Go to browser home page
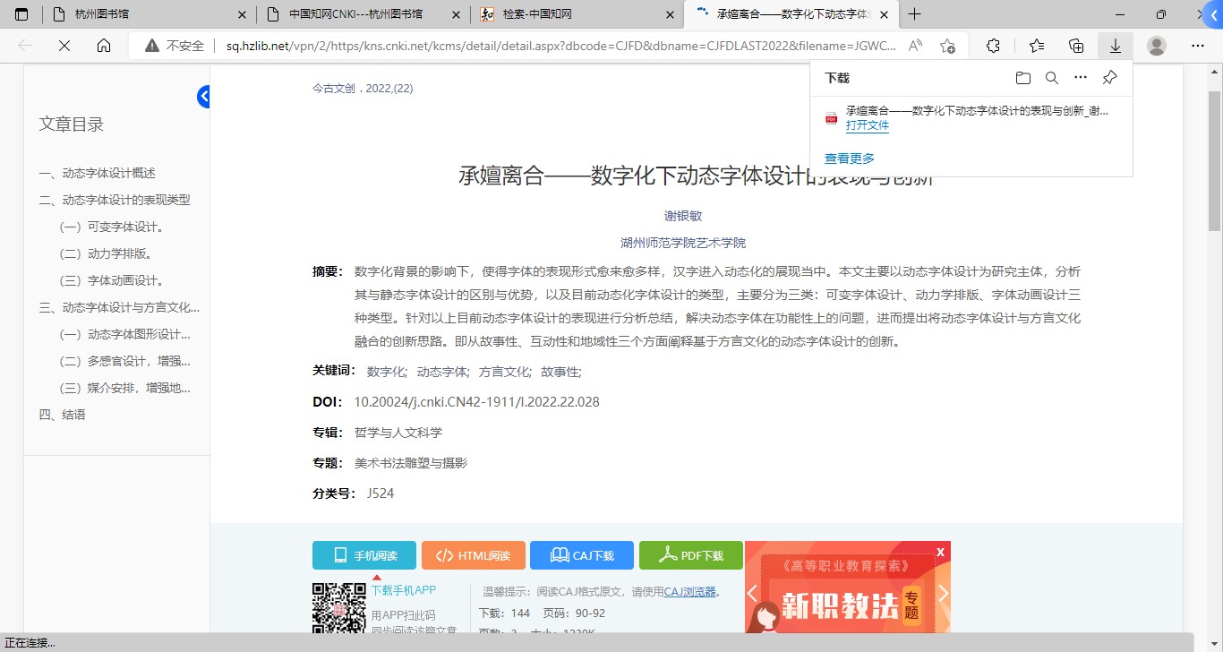Image resolution: width=1223 pixels, height=652 pixels. [104, 46]
